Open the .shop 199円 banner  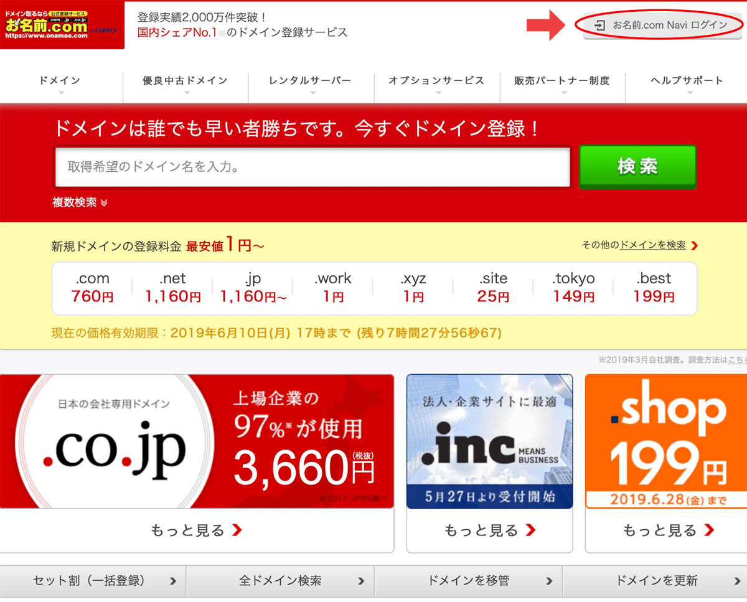coord(666,441)
